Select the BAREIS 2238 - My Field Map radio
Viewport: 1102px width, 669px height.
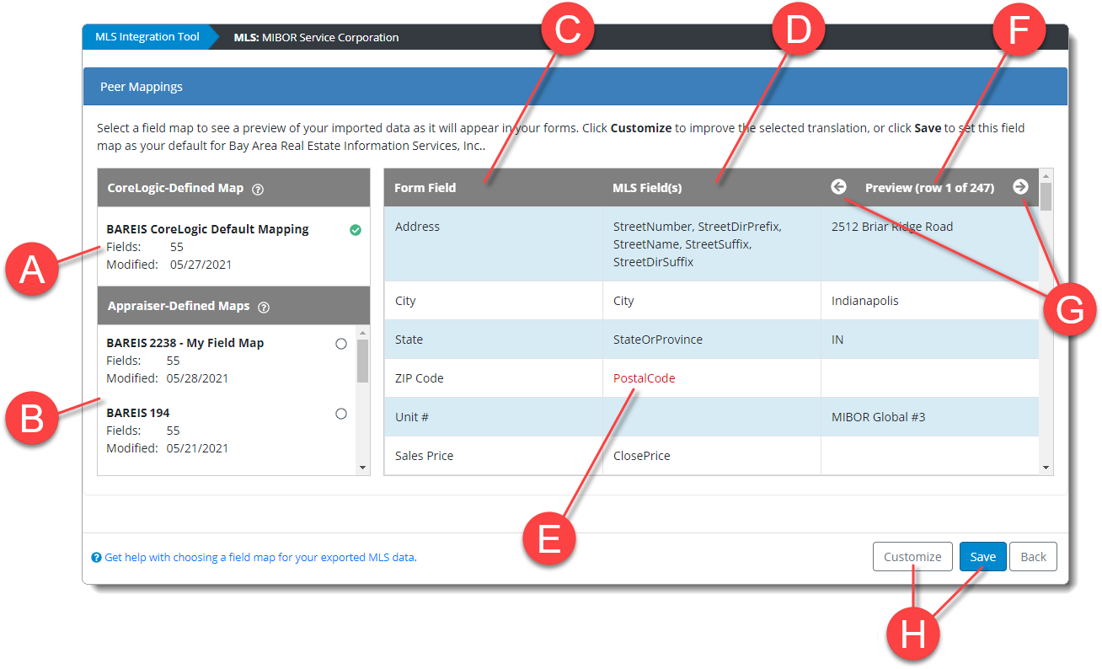(x=341, y=344)
